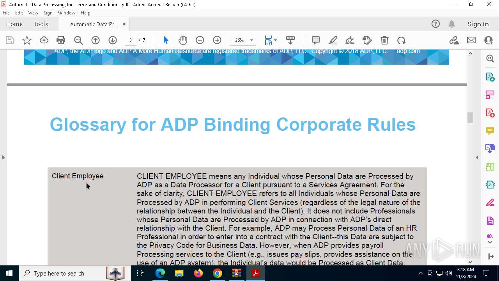Open Task View on taskbar
Screen dimensions: 499x281
pos(140,273)
